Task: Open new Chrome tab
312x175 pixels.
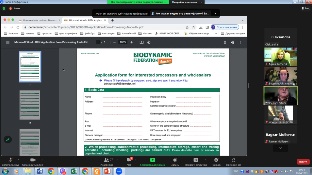Action: tap(112, 20)
